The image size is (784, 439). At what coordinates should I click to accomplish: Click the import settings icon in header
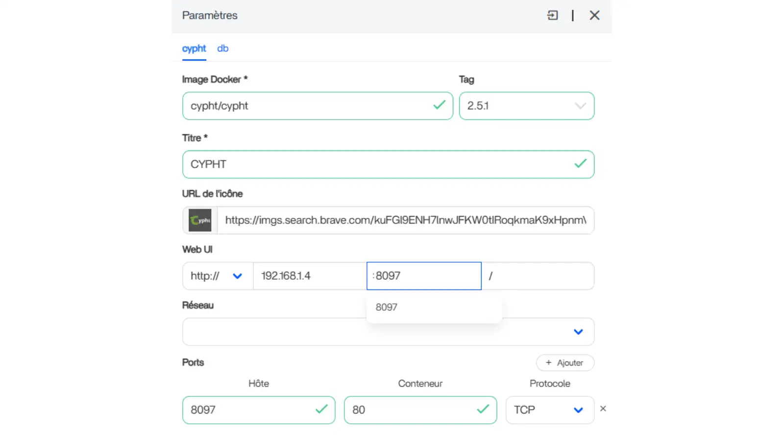pos(552,15)
